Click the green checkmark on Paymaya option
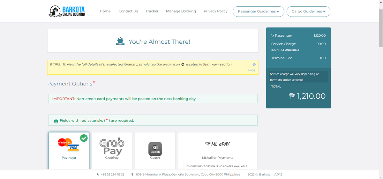The image size is (383, 179). pyautogui.click(x=84, y=138)
